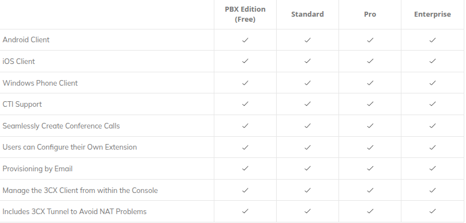Click Own Extension checkmark under Standard
Screen dimensions: 466x223
(x=307, y=147)
